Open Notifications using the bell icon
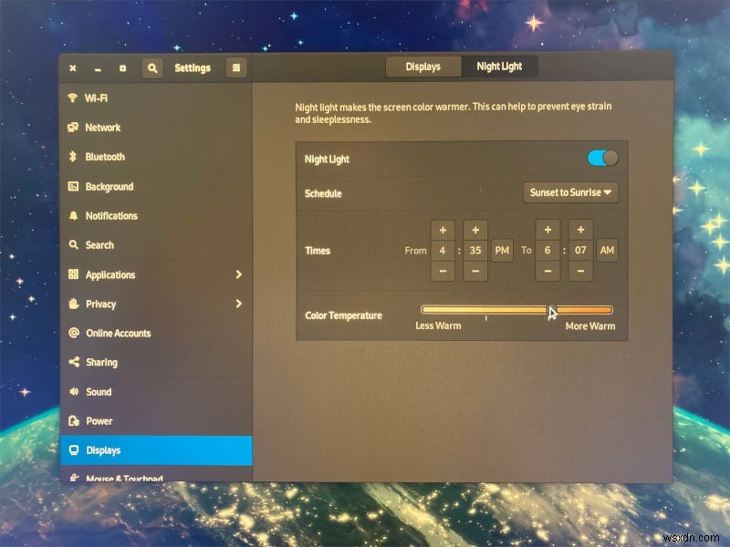 pos(76,215)
